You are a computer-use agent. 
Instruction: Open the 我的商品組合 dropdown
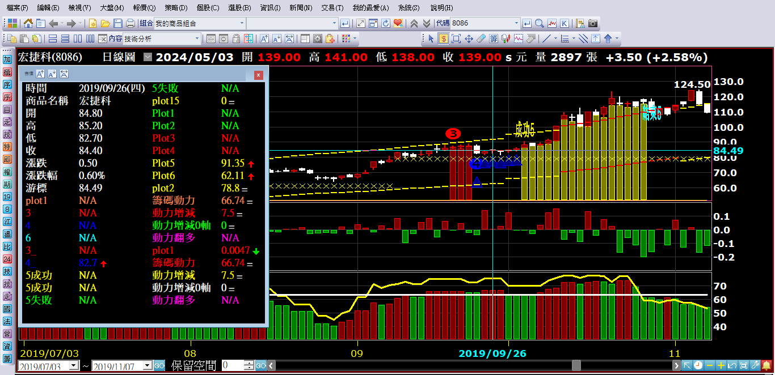tap(242, 23)
